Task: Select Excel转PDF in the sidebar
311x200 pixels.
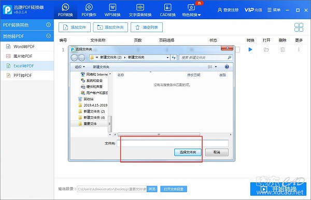Action: click(27, 66)
